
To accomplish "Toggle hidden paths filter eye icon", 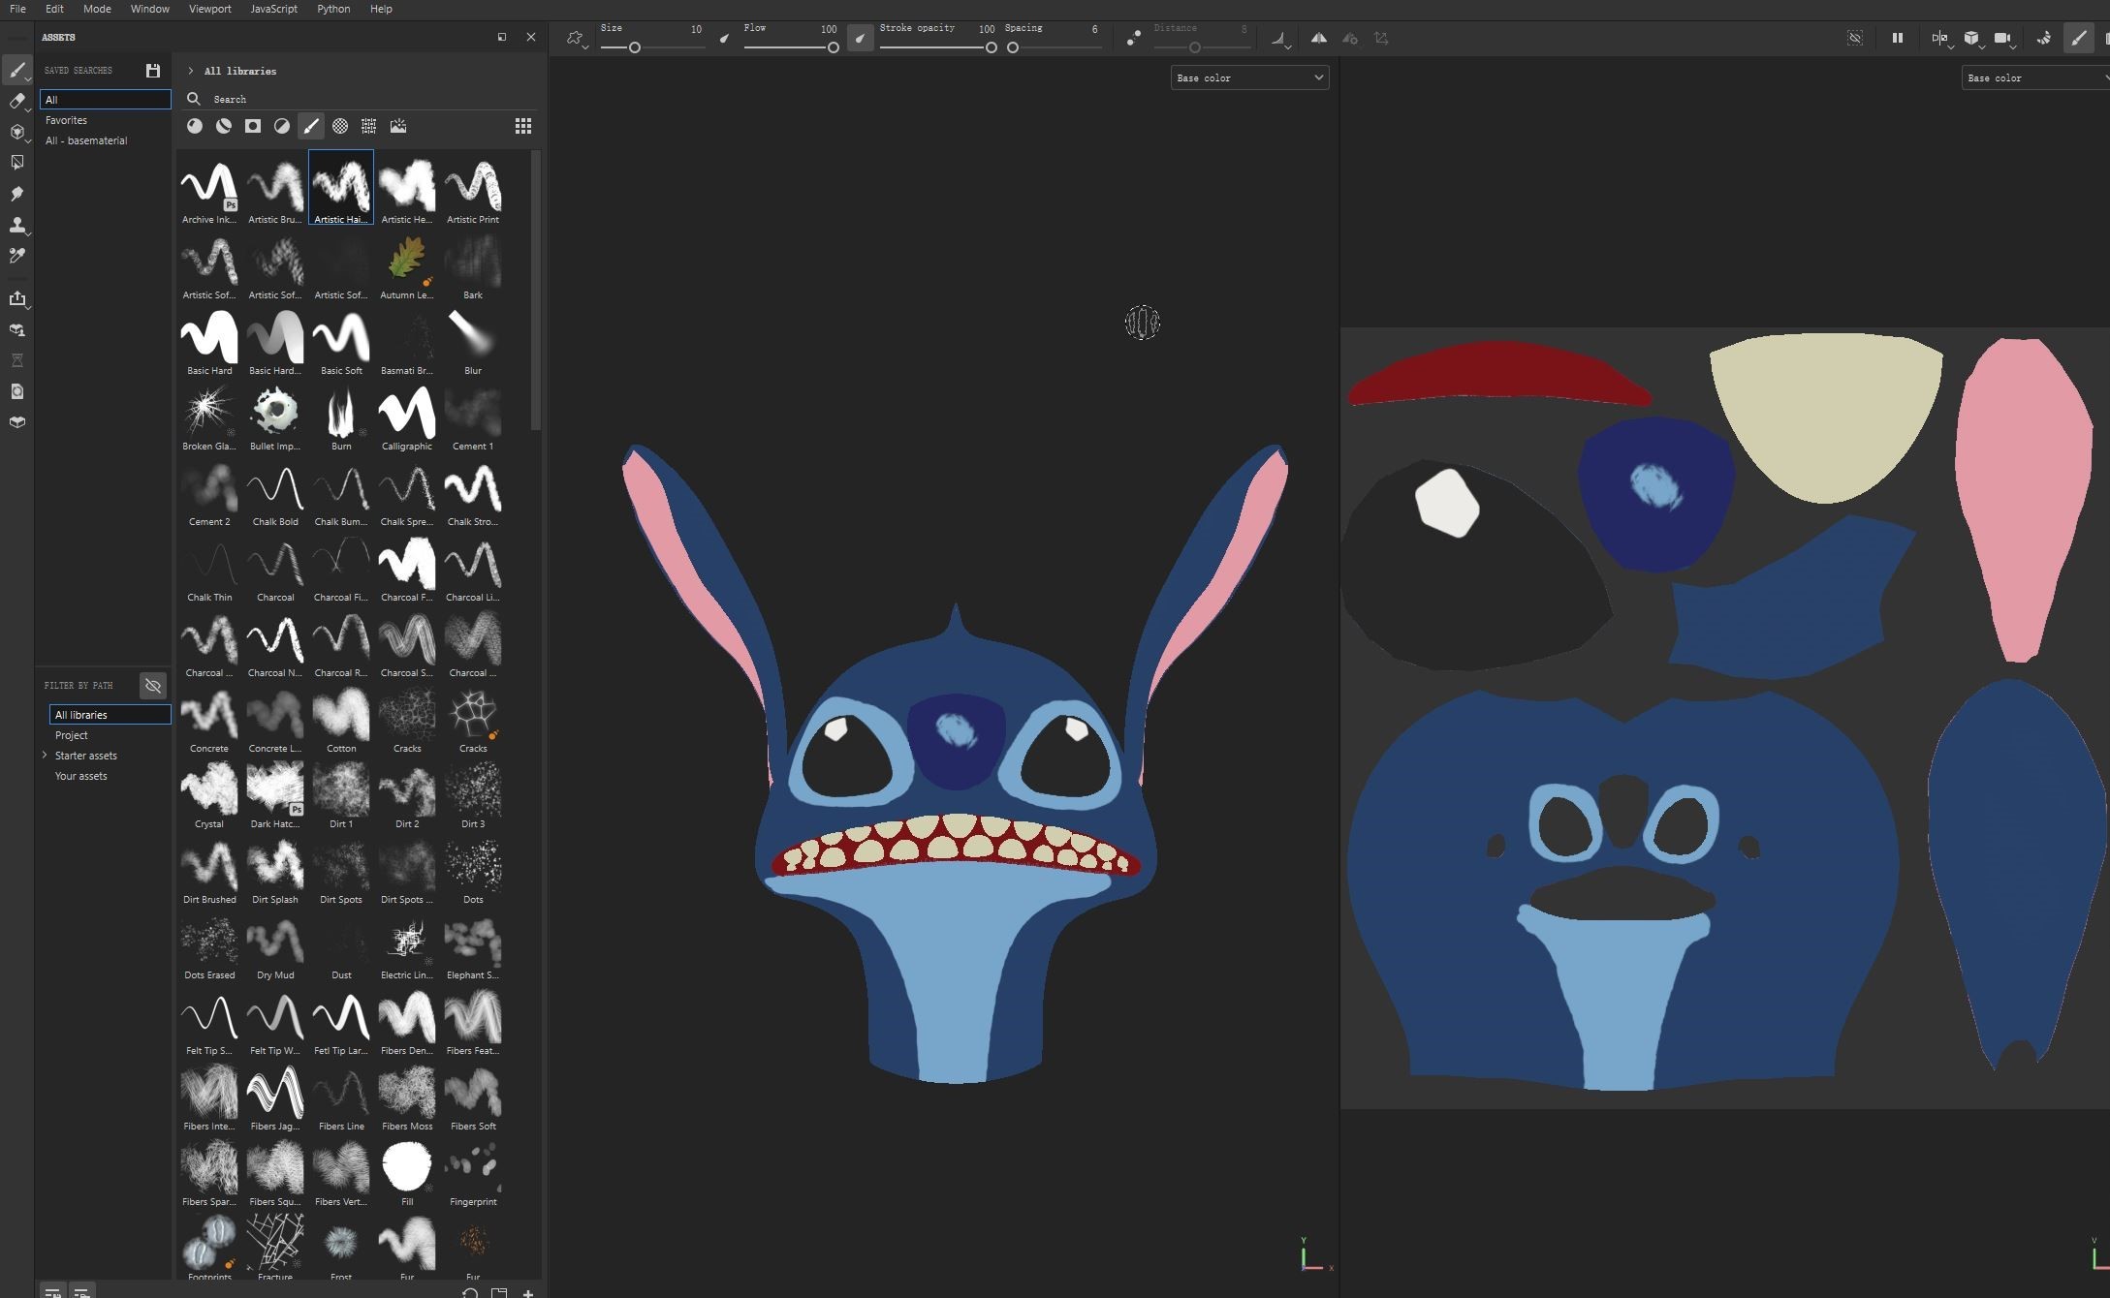I will pyautogui.click(x=152, y=686).
